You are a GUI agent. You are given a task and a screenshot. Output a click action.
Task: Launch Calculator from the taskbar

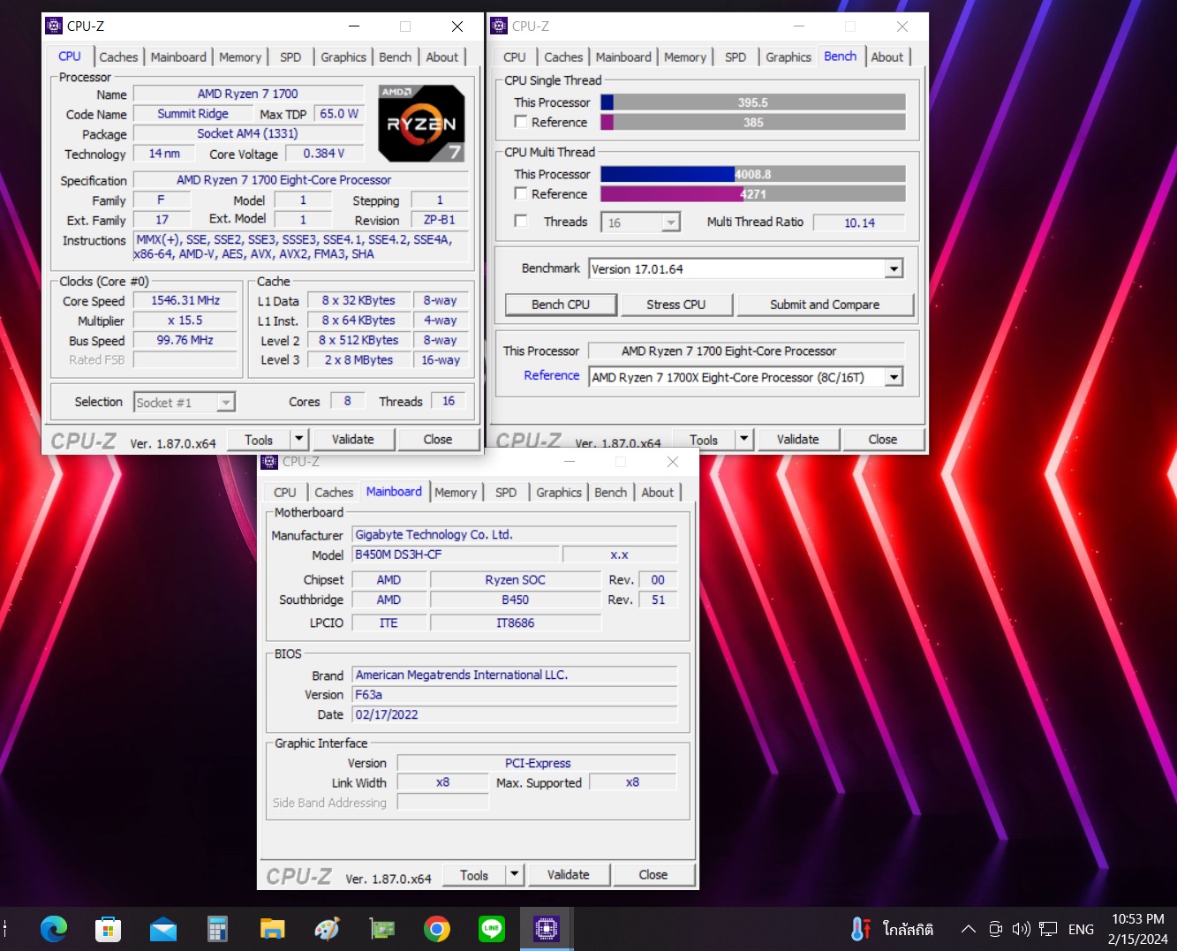217,928
